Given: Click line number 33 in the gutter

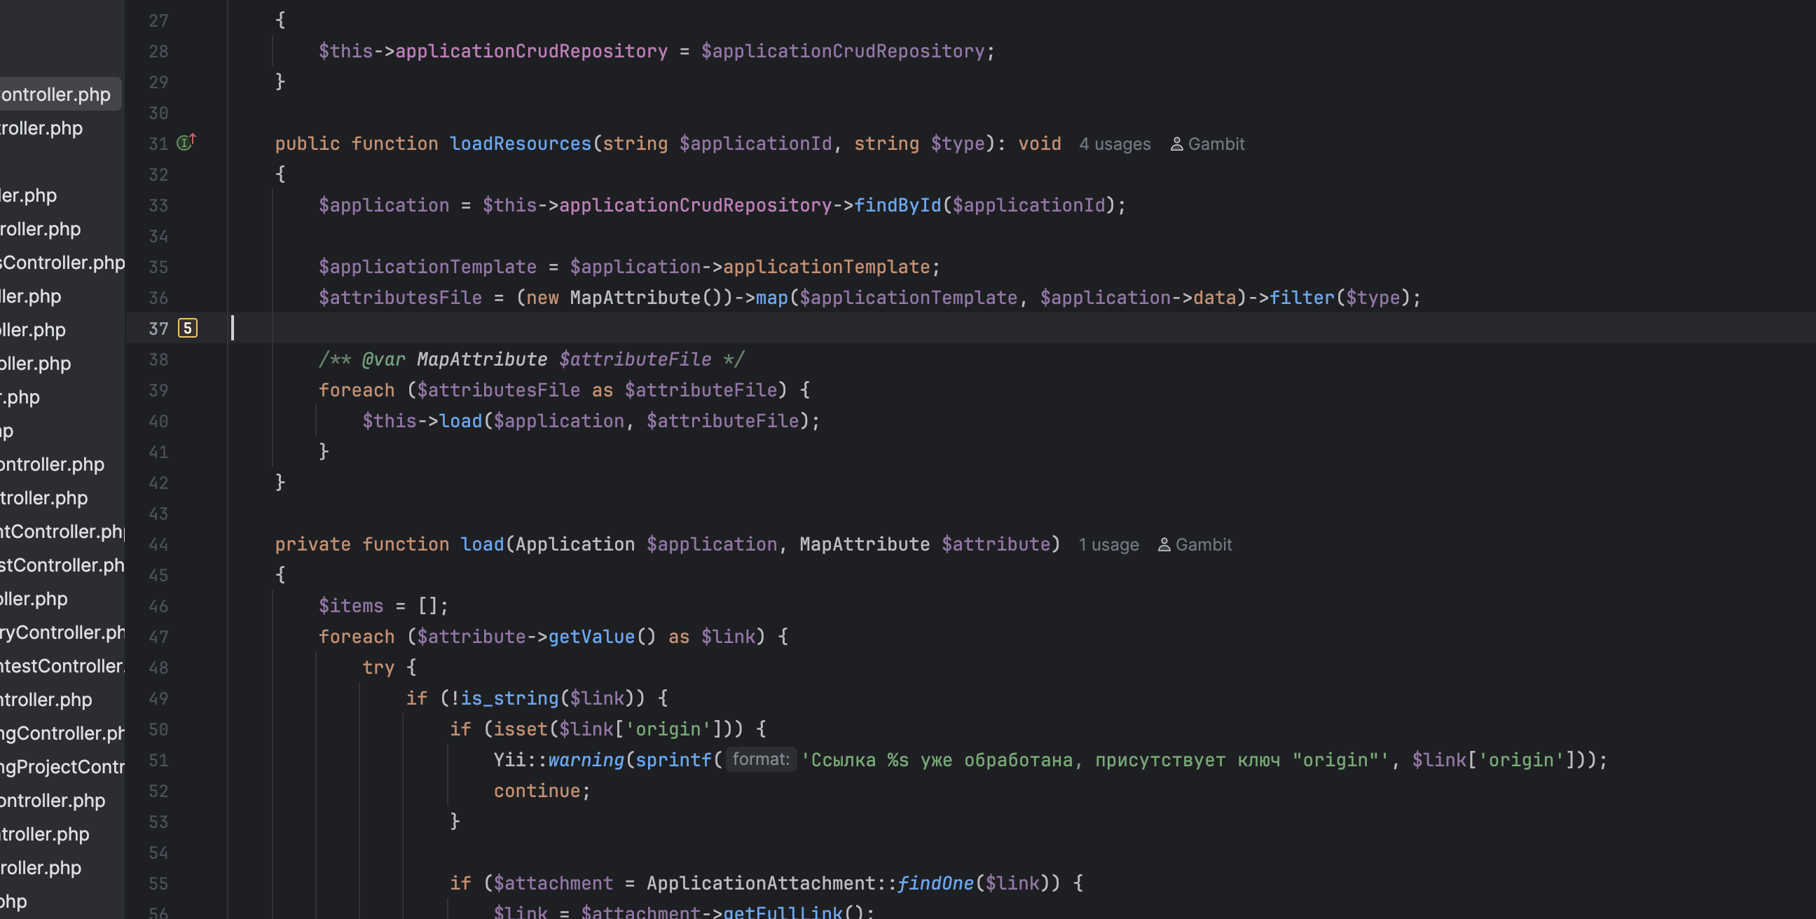Looking at the screenshot, I should (x=158, y=206).
